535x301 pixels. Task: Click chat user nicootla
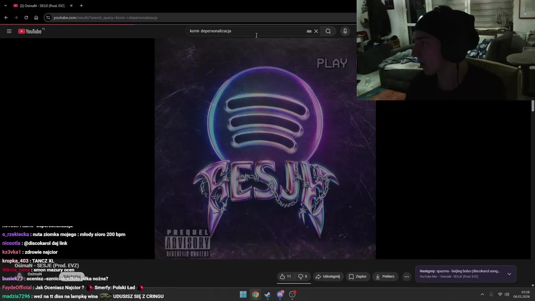11,243
